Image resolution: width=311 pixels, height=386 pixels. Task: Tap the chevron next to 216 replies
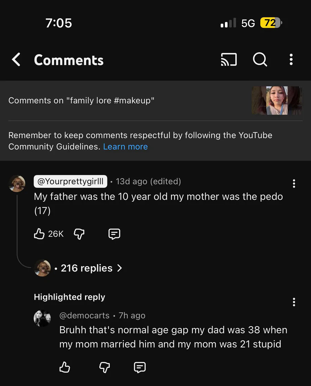click(x=120, y=268)
